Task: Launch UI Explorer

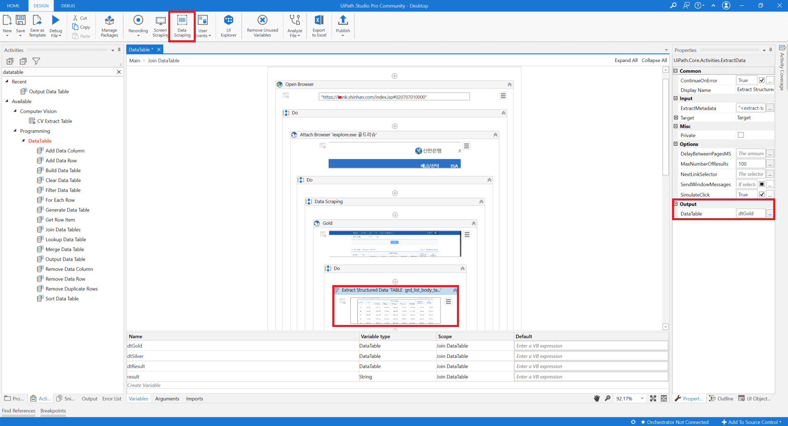Action: pyautogui.click(x=228, y=25)
